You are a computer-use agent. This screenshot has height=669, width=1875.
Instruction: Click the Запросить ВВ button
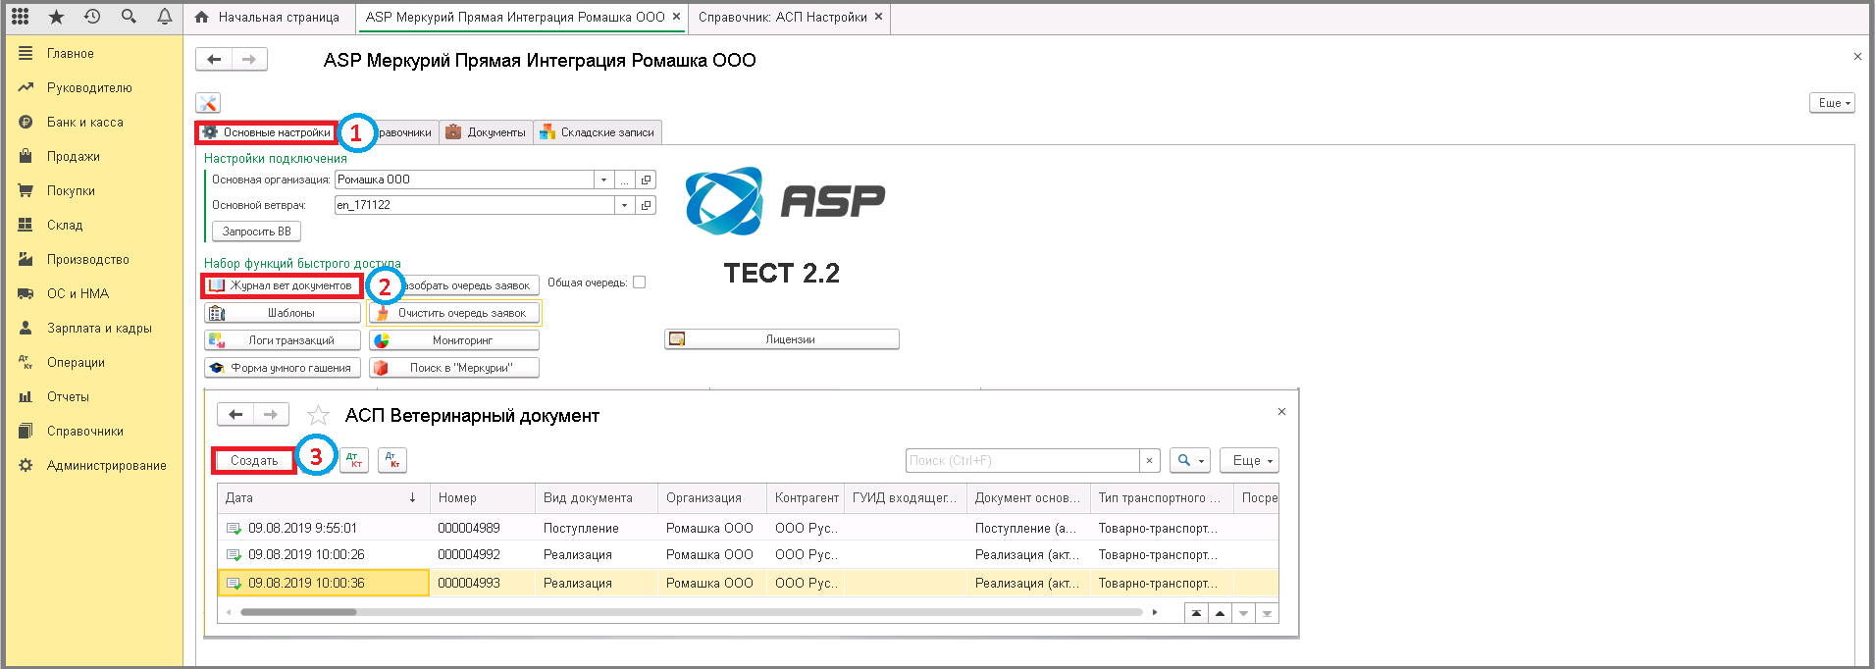(257, 232)
